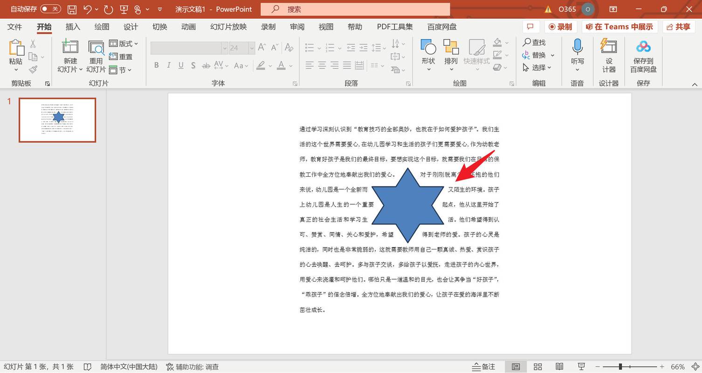Click the search box in title bar
Viewport: 702px width, 373px height.
click(355, 9)
